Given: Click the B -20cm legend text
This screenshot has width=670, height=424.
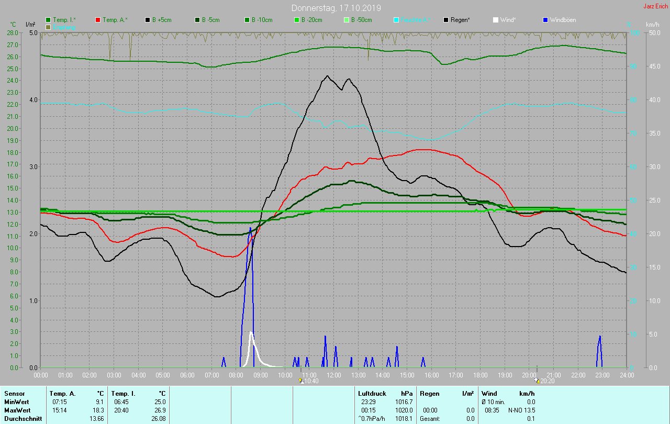Looking at the screenshot, I should 311,20.
